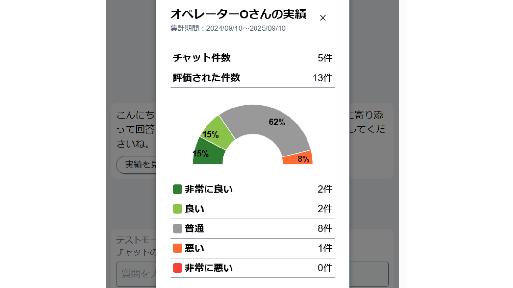This screenshot has height=288, width=513.
Task: Close the operator results dialog
Action: click(x=323, y=18)
